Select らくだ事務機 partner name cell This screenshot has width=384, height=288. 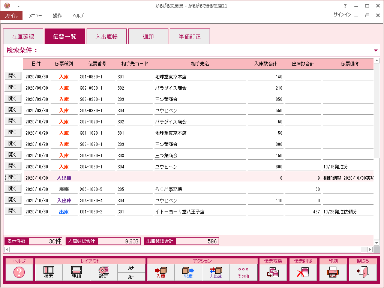[x=200, y=189]
